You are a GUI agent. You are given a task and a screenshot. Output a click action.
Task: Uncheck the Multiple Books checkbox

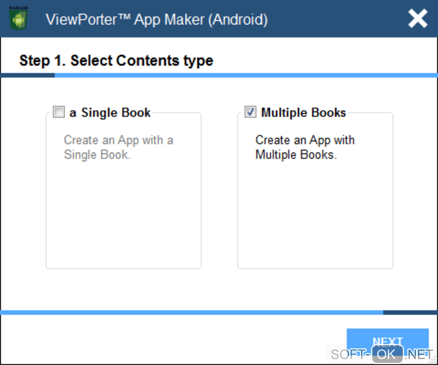(x=250, y=113)
